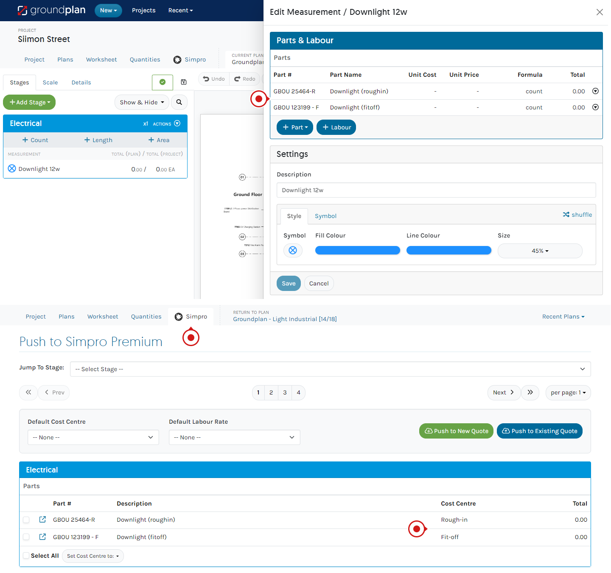Open external link for GBOU 123199 - F part
Viewport: 611px width, 573px height.
[42, 537]
